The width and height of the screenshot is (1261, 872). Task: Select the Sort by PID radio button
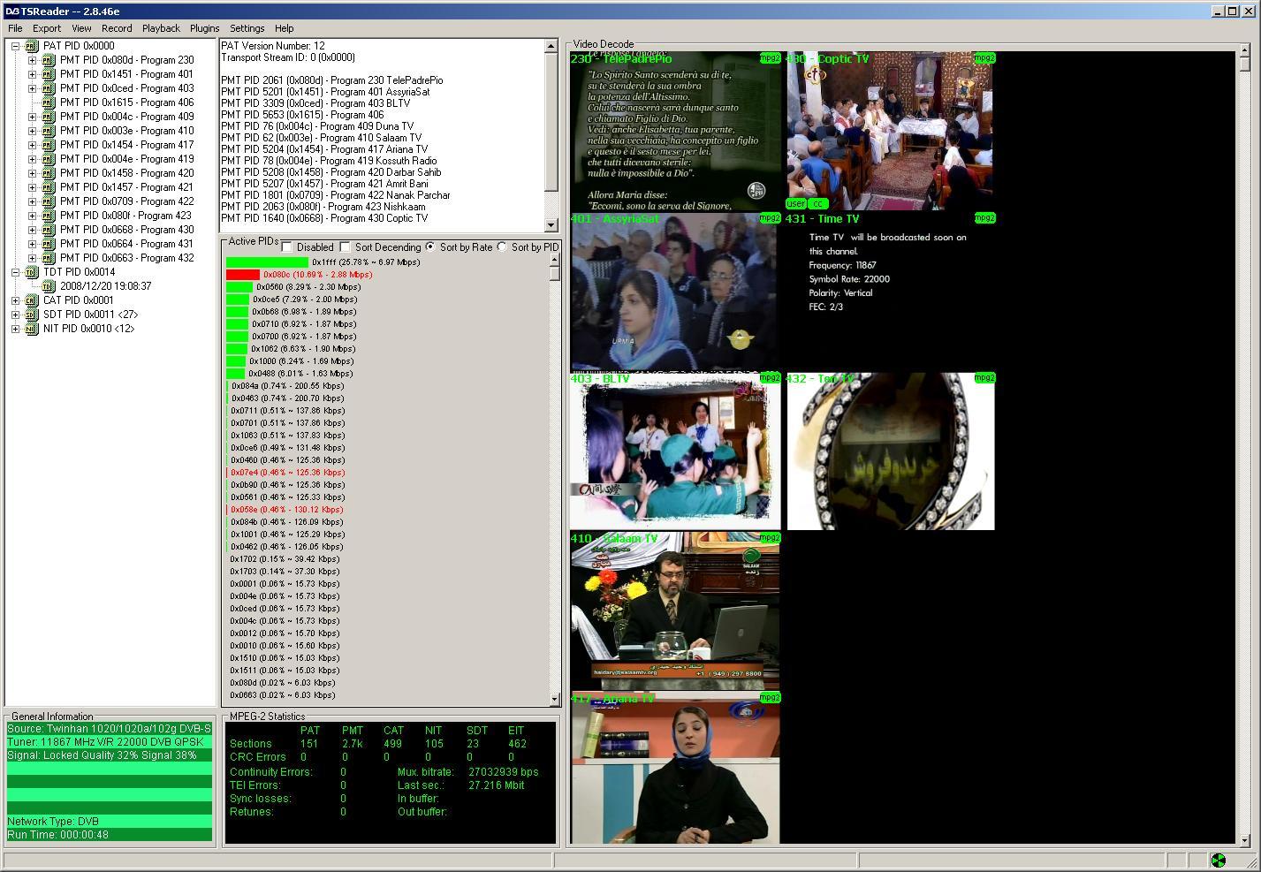(x=502, y=247)
